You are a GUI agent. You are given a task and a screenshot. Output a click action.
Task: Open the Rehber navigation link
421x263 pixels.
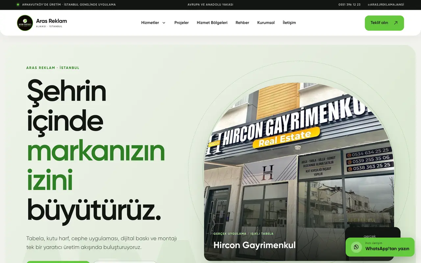pyautogui.click(x=242, y=23)
